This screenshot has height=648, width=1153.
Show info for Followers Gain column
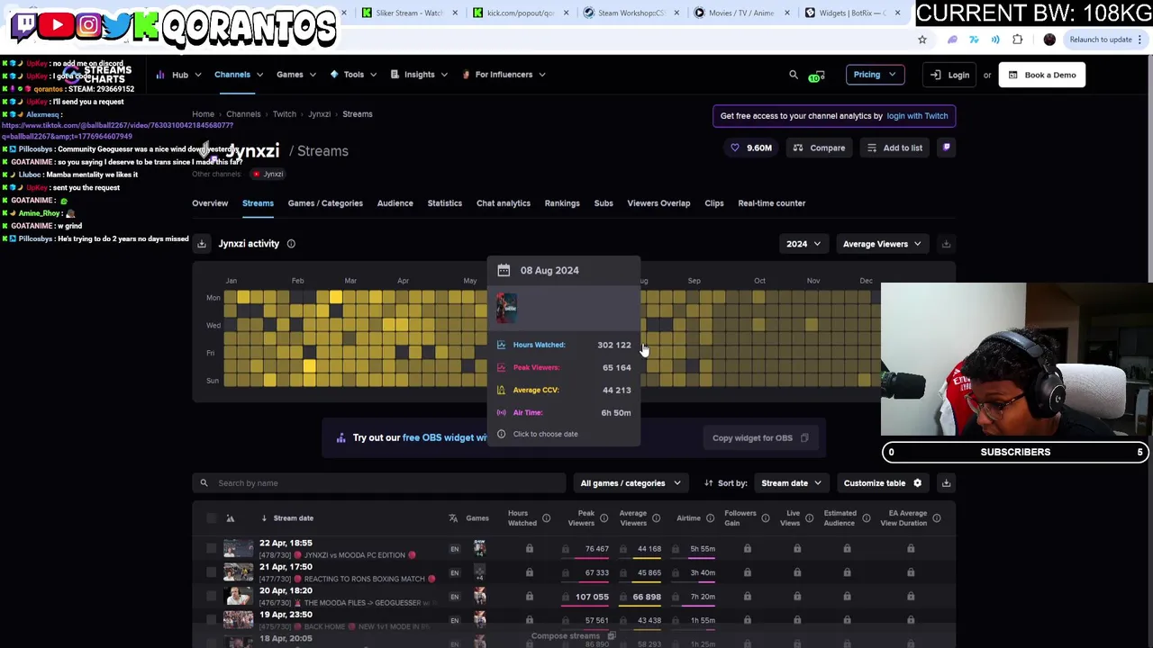click(765, 518)
